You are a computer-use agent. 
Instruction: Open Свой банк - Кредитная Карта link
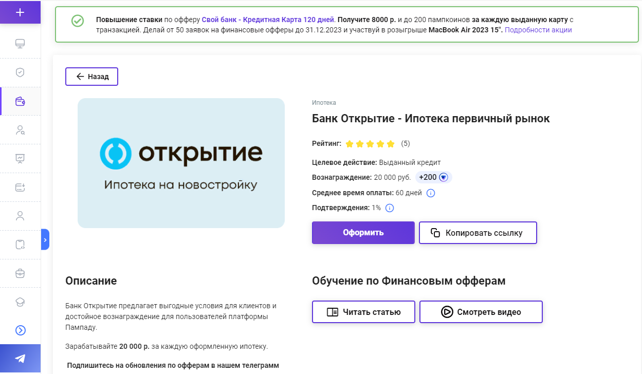point(267,20)
